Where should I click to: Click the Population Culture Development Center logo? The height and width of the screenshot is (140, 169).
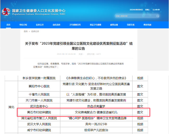pos(6,12)
